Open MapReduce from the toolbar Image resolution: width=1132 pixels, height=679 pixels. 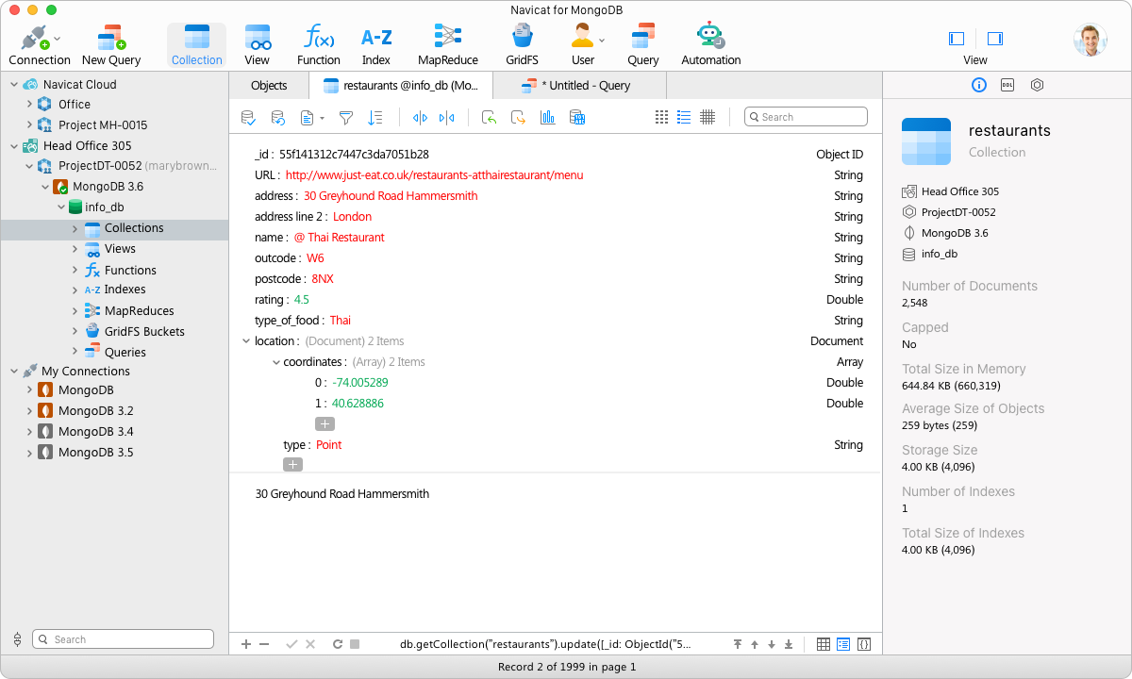tap(448, 45)
